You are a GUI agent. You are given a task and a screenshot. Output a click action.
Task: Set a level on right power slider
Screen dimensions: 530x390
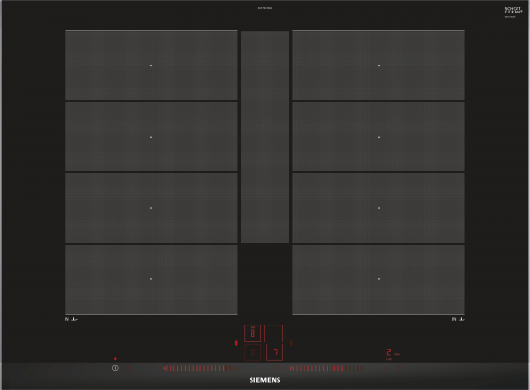(327, 369)
